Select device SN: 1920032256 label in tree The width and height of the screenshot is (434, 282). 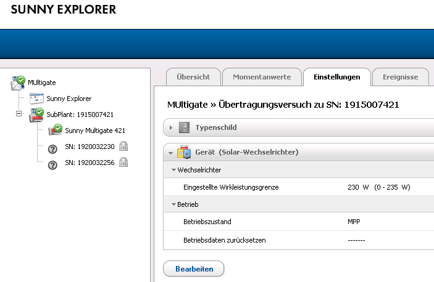(90, 163)
